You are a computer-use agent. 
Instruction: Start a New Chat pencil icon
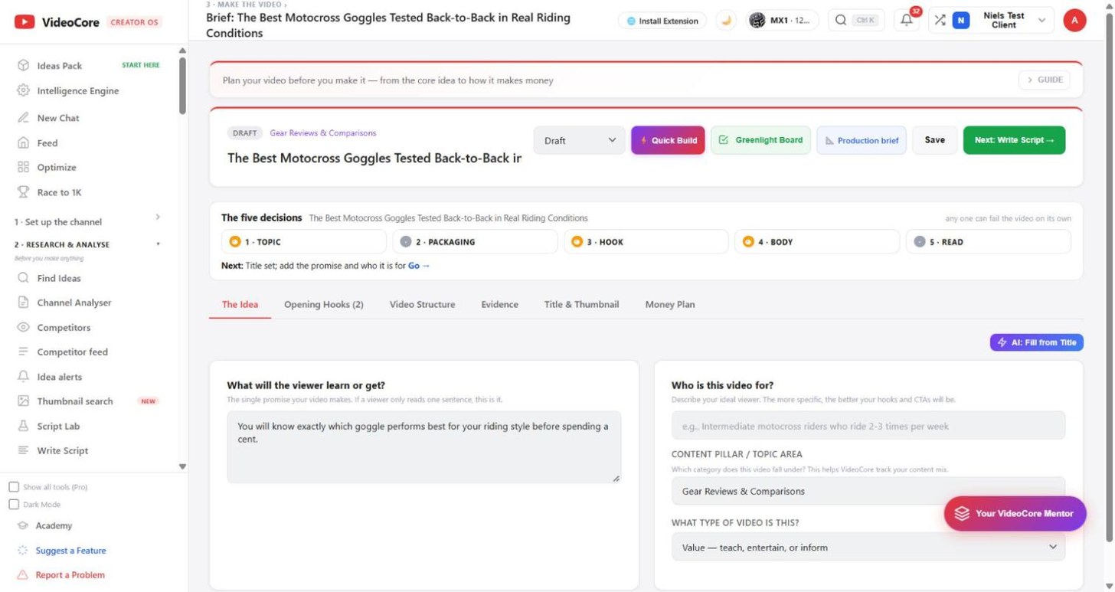(23, 118)
